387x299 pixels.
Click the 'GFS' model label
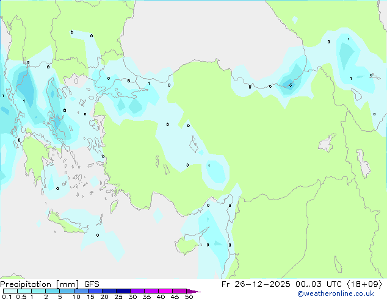tap(92, 284)
